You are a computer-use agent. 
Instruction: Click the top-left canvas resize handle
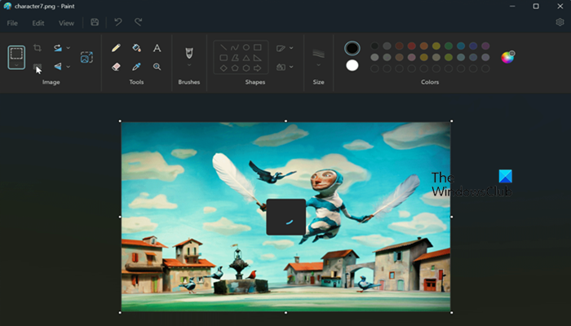[x=121, y=121]
